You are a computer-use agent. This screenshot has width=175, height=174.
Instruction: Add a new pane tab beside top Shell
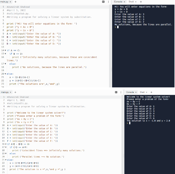tap(141, 2)
